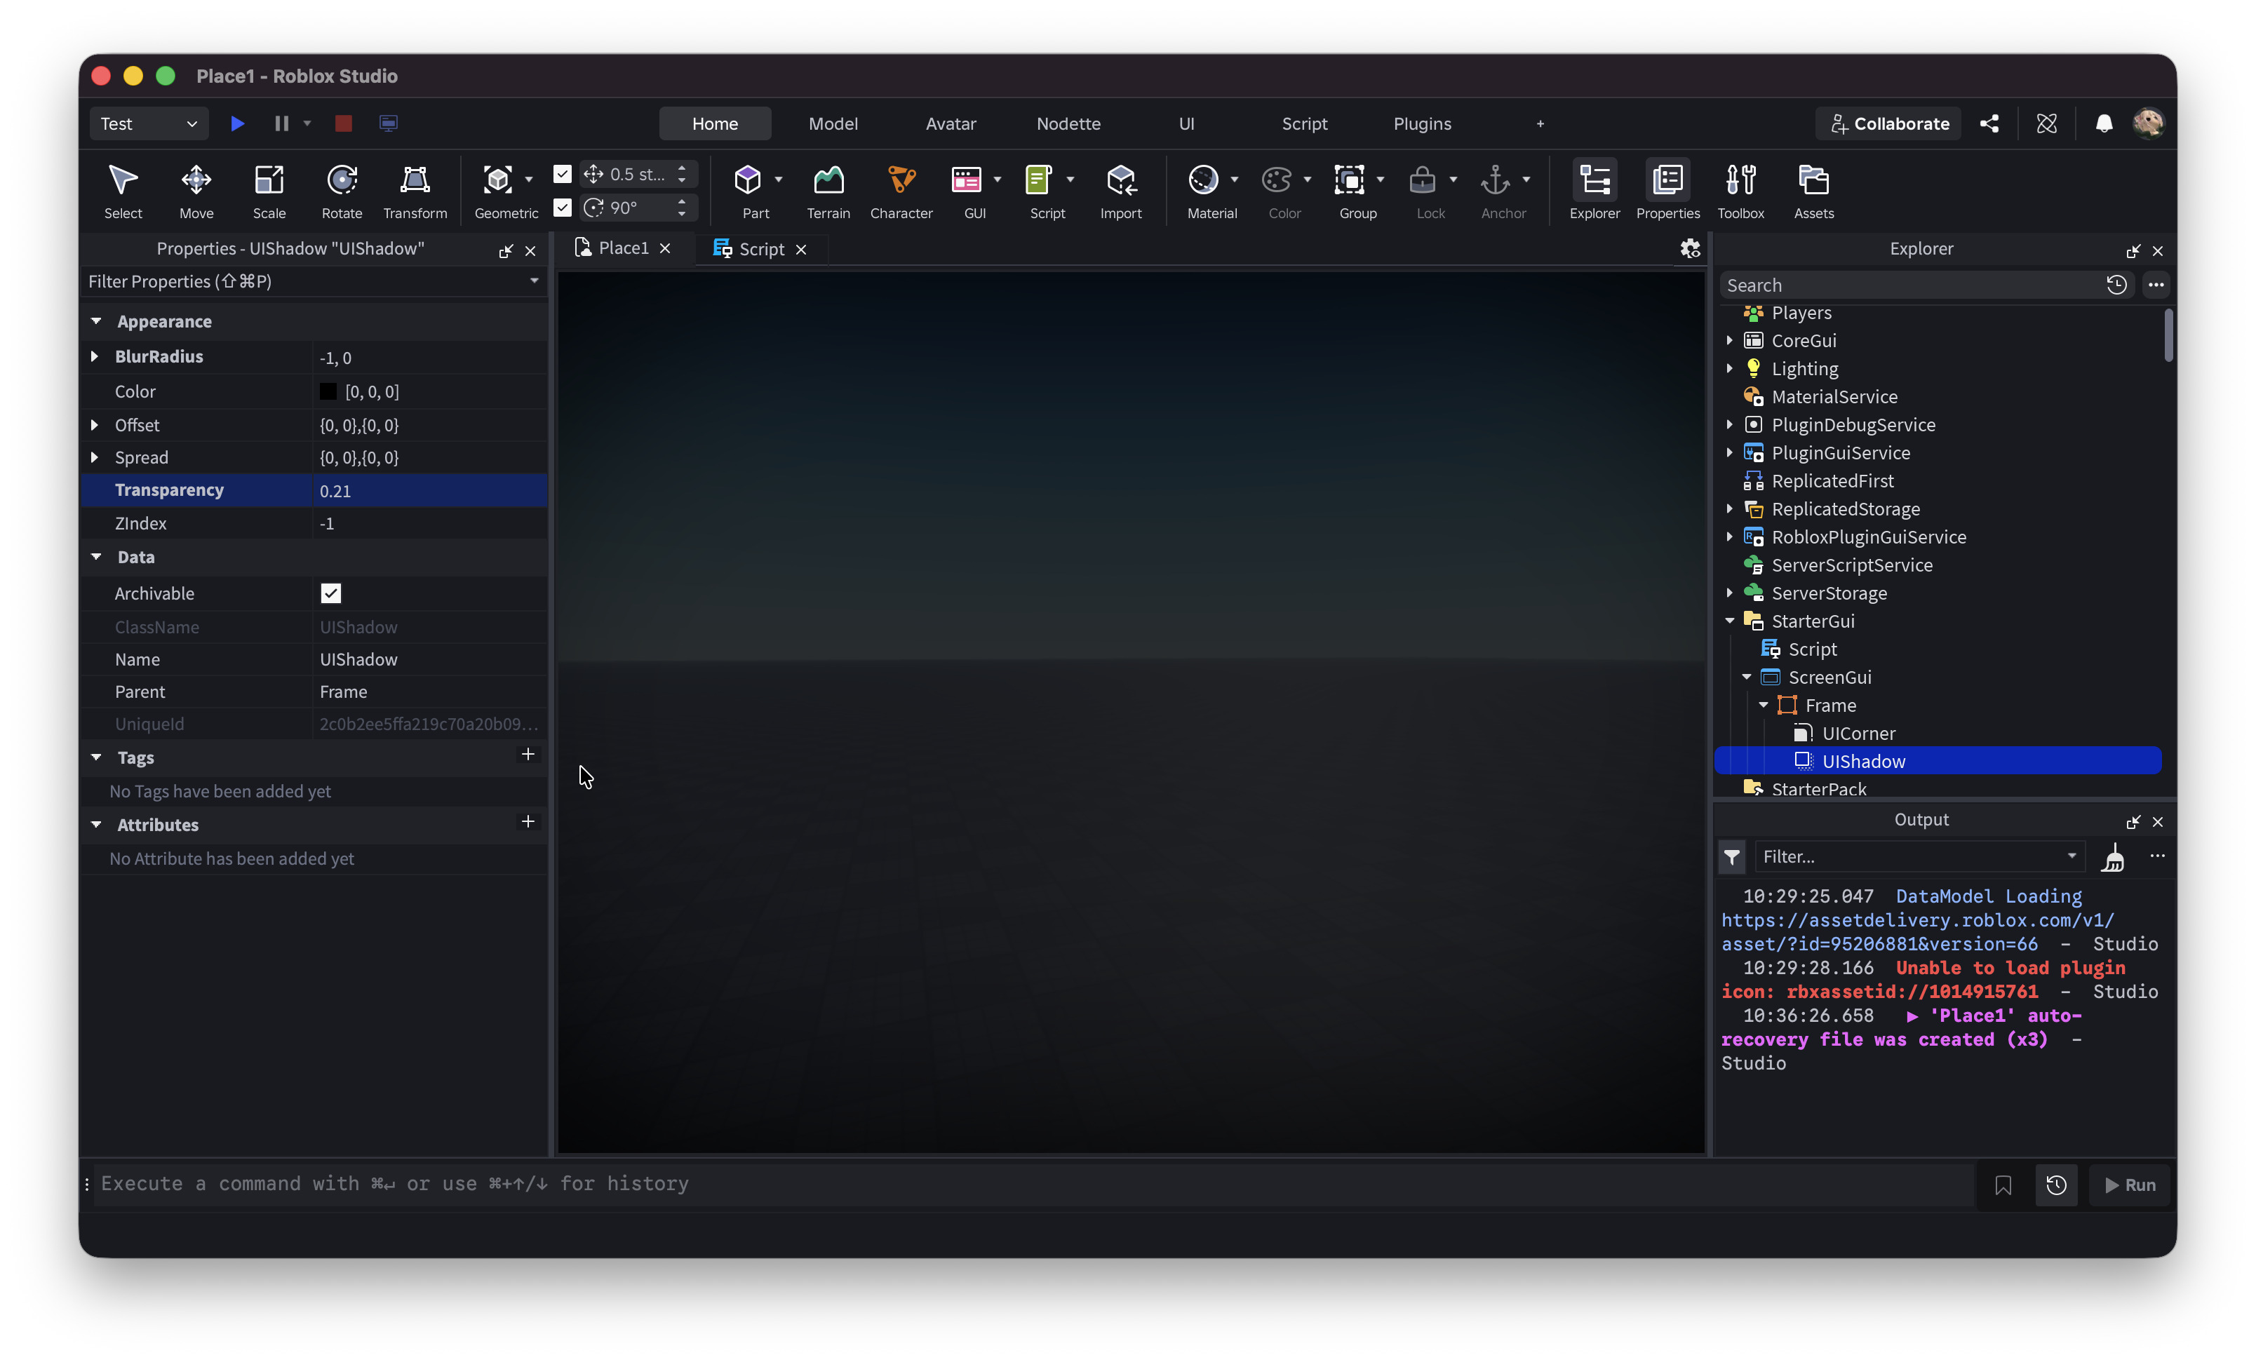This screenshot has height=1362, width=2256.
Task: Collapse the StarterGui tree node
Action: (1730, 621)
